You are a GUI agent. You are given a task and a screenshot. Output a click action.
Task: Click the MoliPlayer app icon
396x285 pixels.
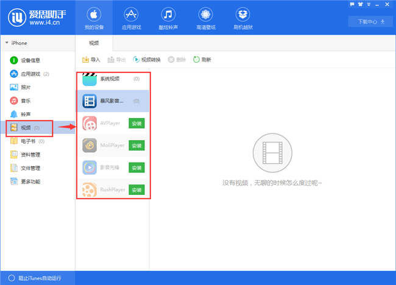(x=90, y=146)
